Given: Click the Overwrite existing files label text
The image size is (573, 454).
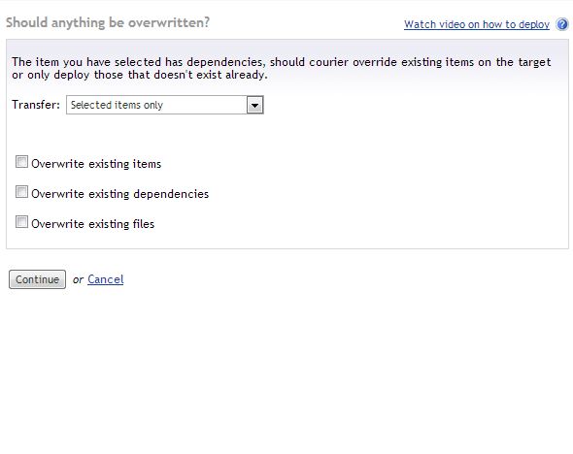Looking at the screenshot, I should [93, 224].
